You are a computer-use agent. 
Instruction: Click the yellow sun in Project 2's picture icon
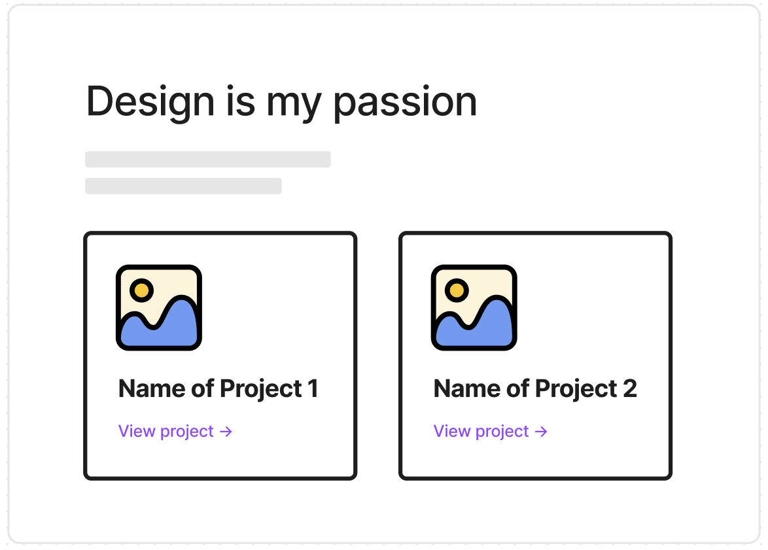(x=457, y=290)
